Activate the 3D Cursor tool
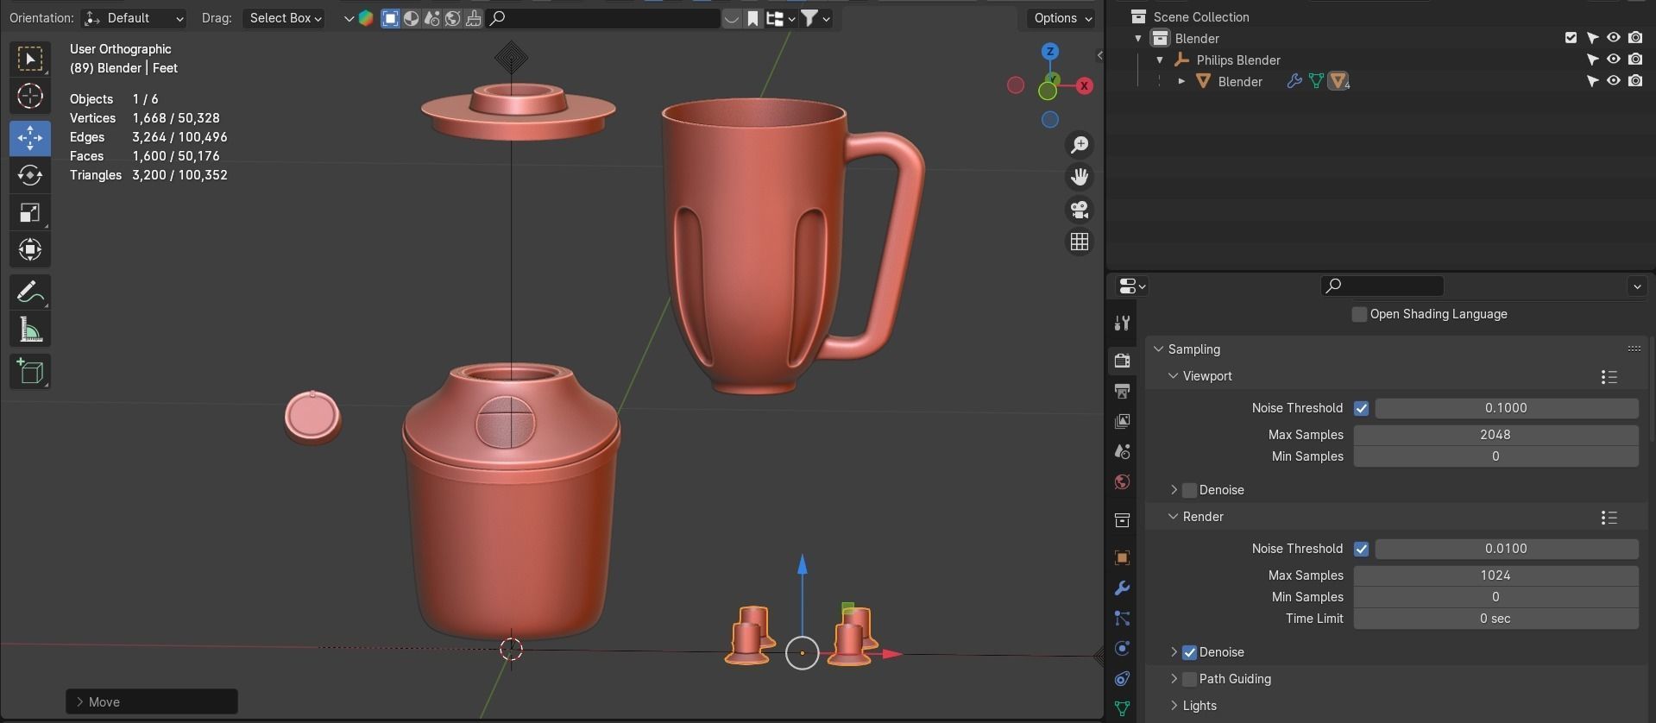Image resolution: width=1656 pixels, height=723 pixels. pyautogui.click(x=30, y=96)
